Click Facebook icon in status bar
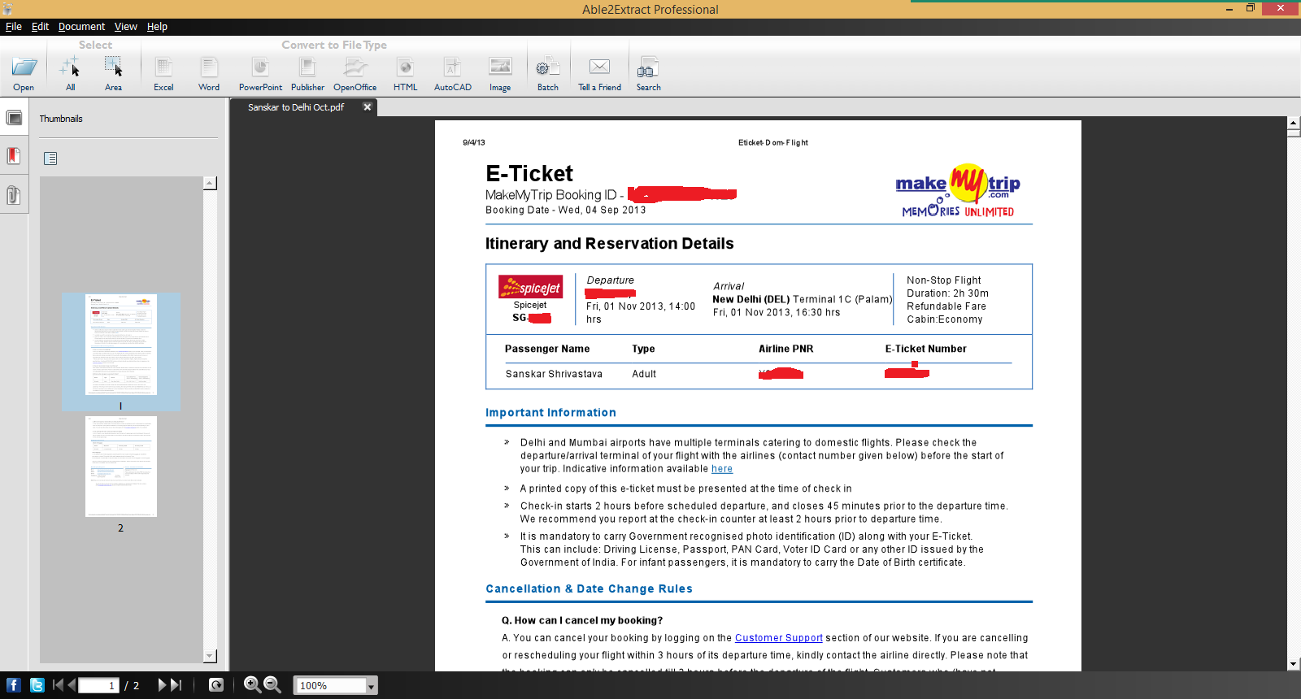 click(13, 685)
